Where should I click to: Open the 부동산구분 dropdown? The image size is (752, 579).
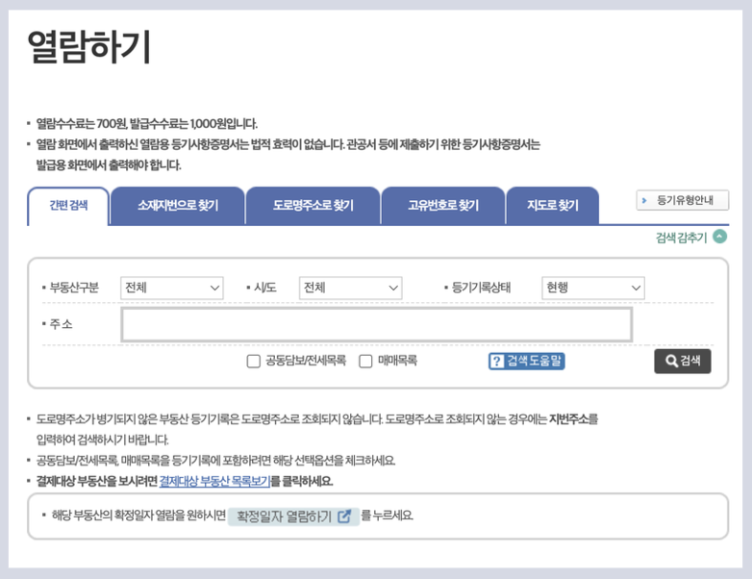172,288
